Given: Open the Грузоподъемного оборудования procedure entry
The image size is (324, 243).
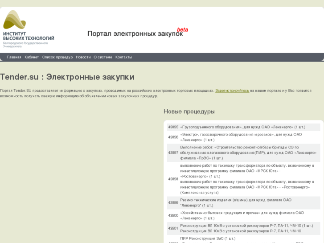Looking at the screenshot, I should pos(243,127).
